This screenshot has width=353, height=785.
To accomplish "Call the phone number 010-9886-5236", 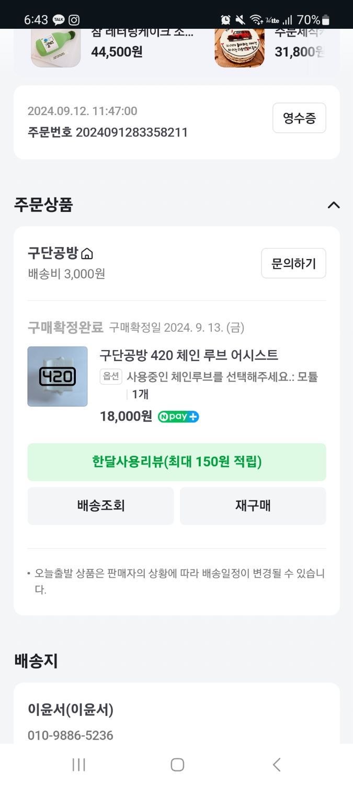I will pos(71,735).
